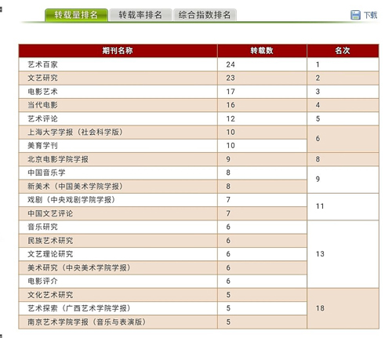
Task: Open the 综合指数排名 tab
Action: pos(205,15)
